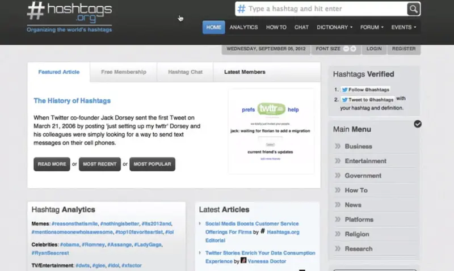Click Vanessa Doctor's author avatar
454x271 pixels.
243,261
